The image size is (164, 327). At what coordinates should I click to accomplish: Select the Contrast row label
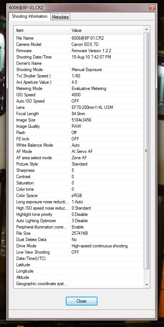23,177
